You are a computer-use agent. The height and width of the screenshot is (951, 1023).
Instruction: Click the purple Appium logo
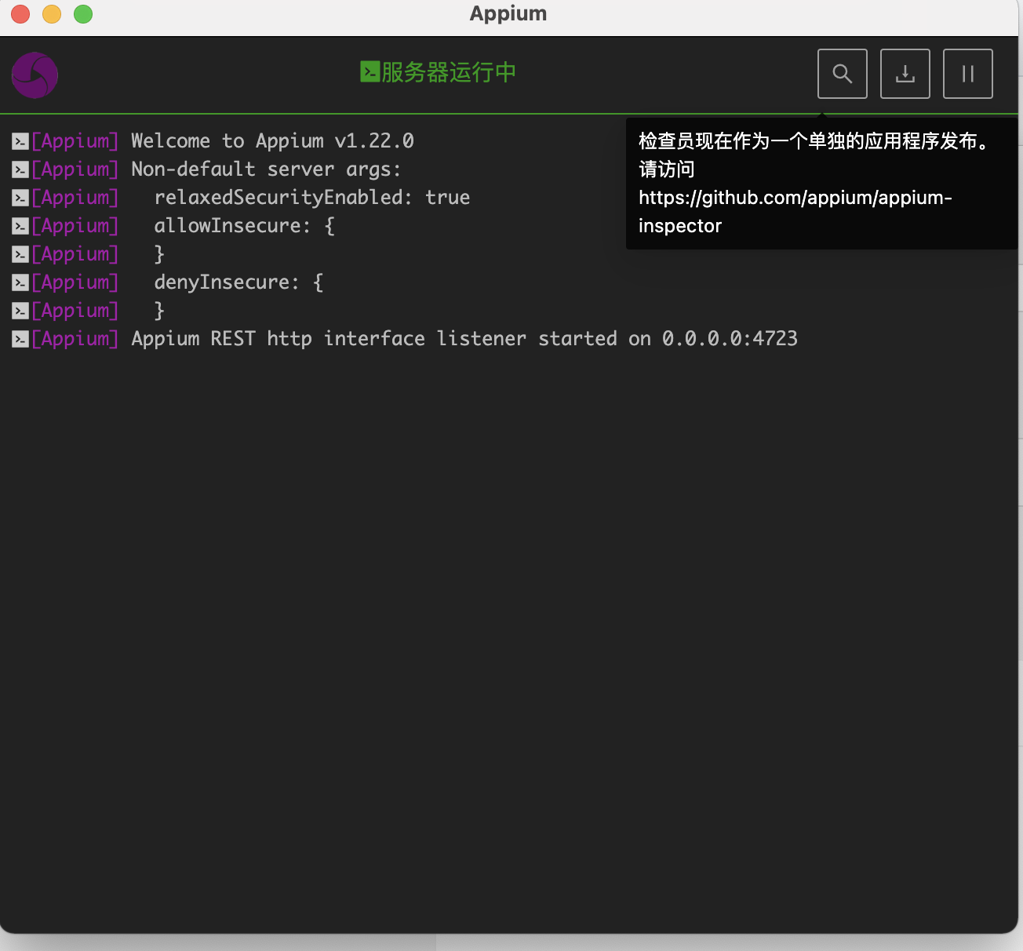point(34,75)
